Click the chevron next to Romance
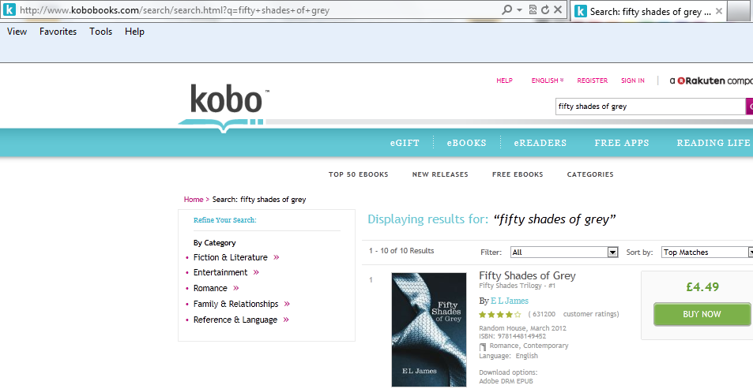The width and height of the screenshot is (753, 389). click(x=235, y=288)
